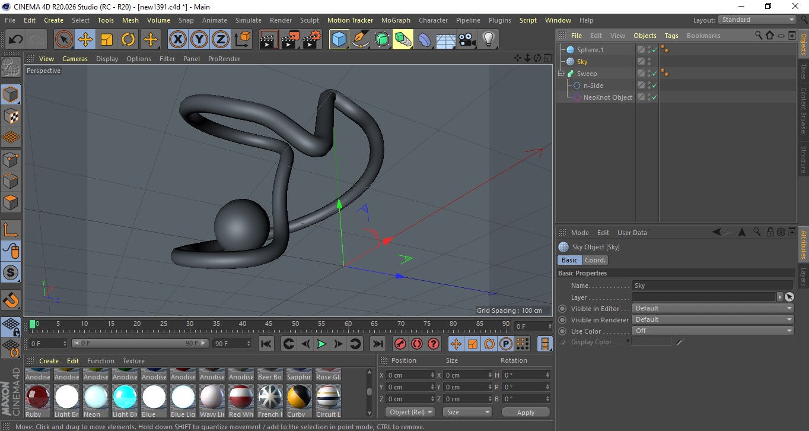
Task: Toggle the n-Side object's green enable checkmark
Action: [x=654, y=85]
